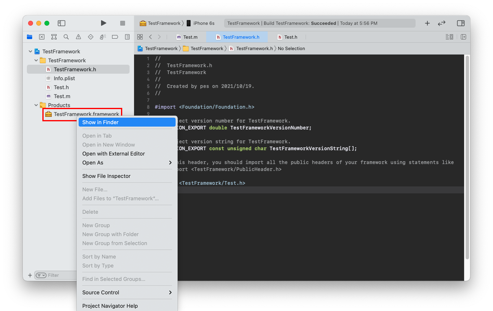The image size is (493, 311).
Task: Choose the TestFramework scheme in toolbar
Action: click(160, 23)
